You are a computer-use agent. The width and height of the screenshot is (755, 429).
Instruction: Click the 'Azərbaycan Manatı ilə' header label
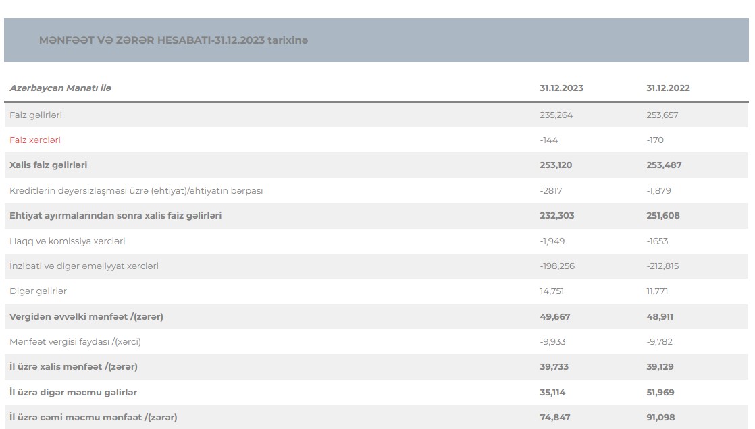tap(61, 88)
